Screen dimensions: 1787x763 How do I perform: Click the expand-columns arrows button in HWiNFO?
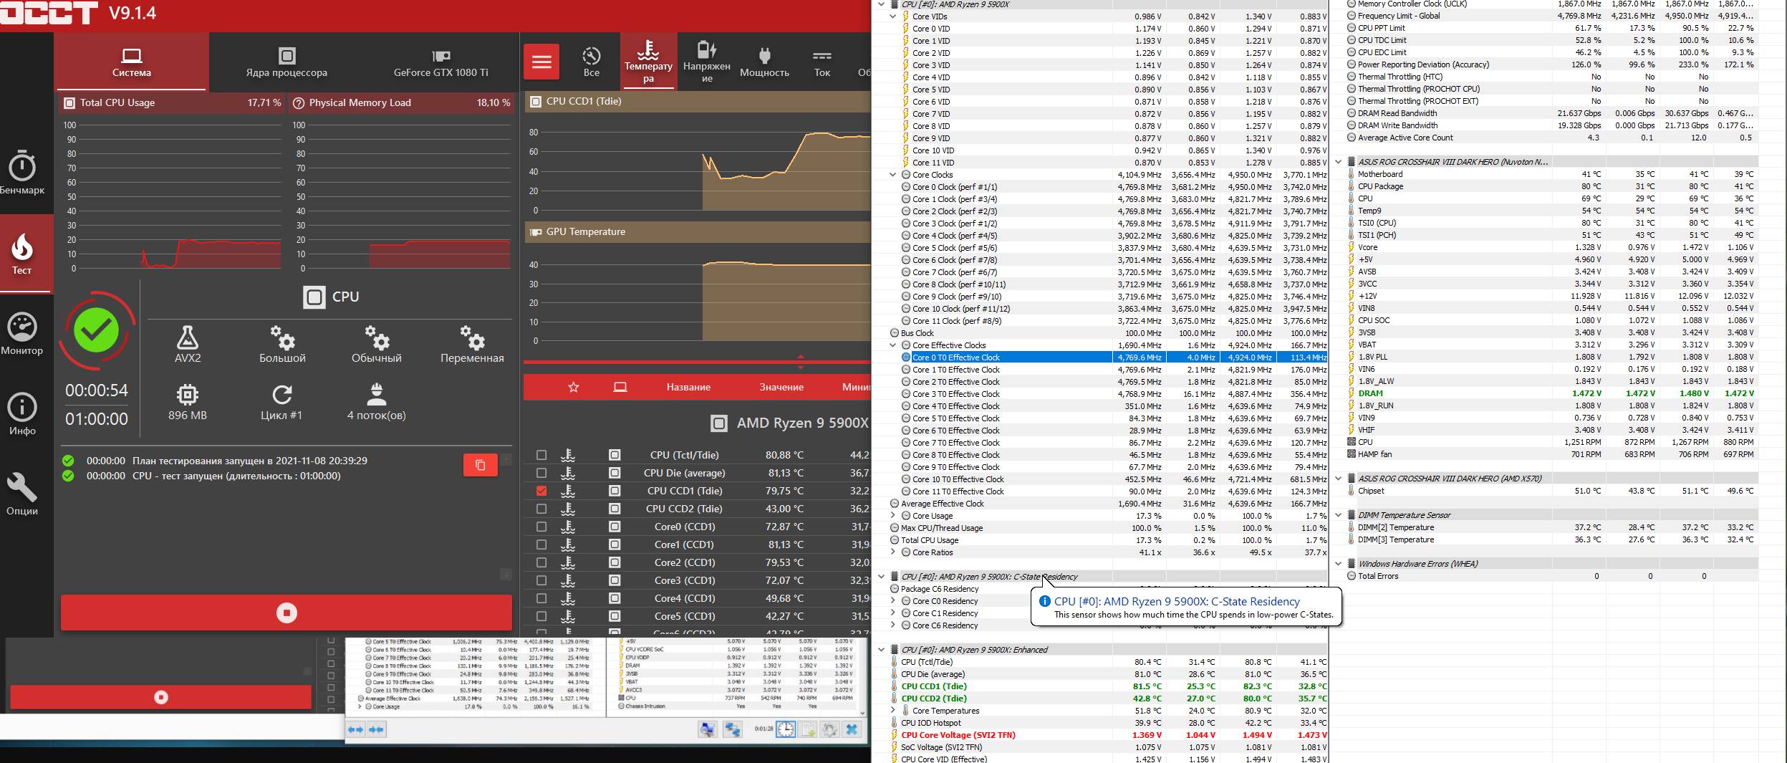coord(356,729)
